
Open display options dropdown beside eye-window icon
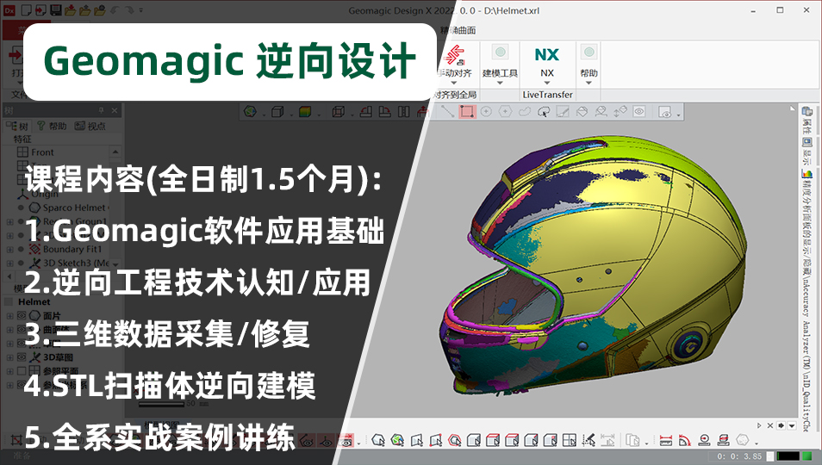[678, 114]
